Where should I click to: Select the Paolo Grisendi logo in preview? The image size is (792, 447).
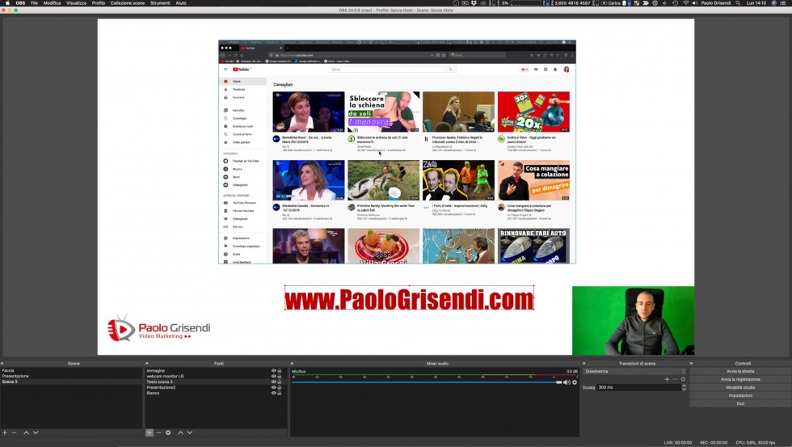point(158,328)
